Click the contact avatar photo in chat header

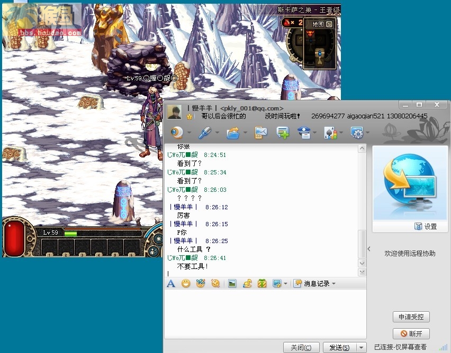click(x=175, y=112)
